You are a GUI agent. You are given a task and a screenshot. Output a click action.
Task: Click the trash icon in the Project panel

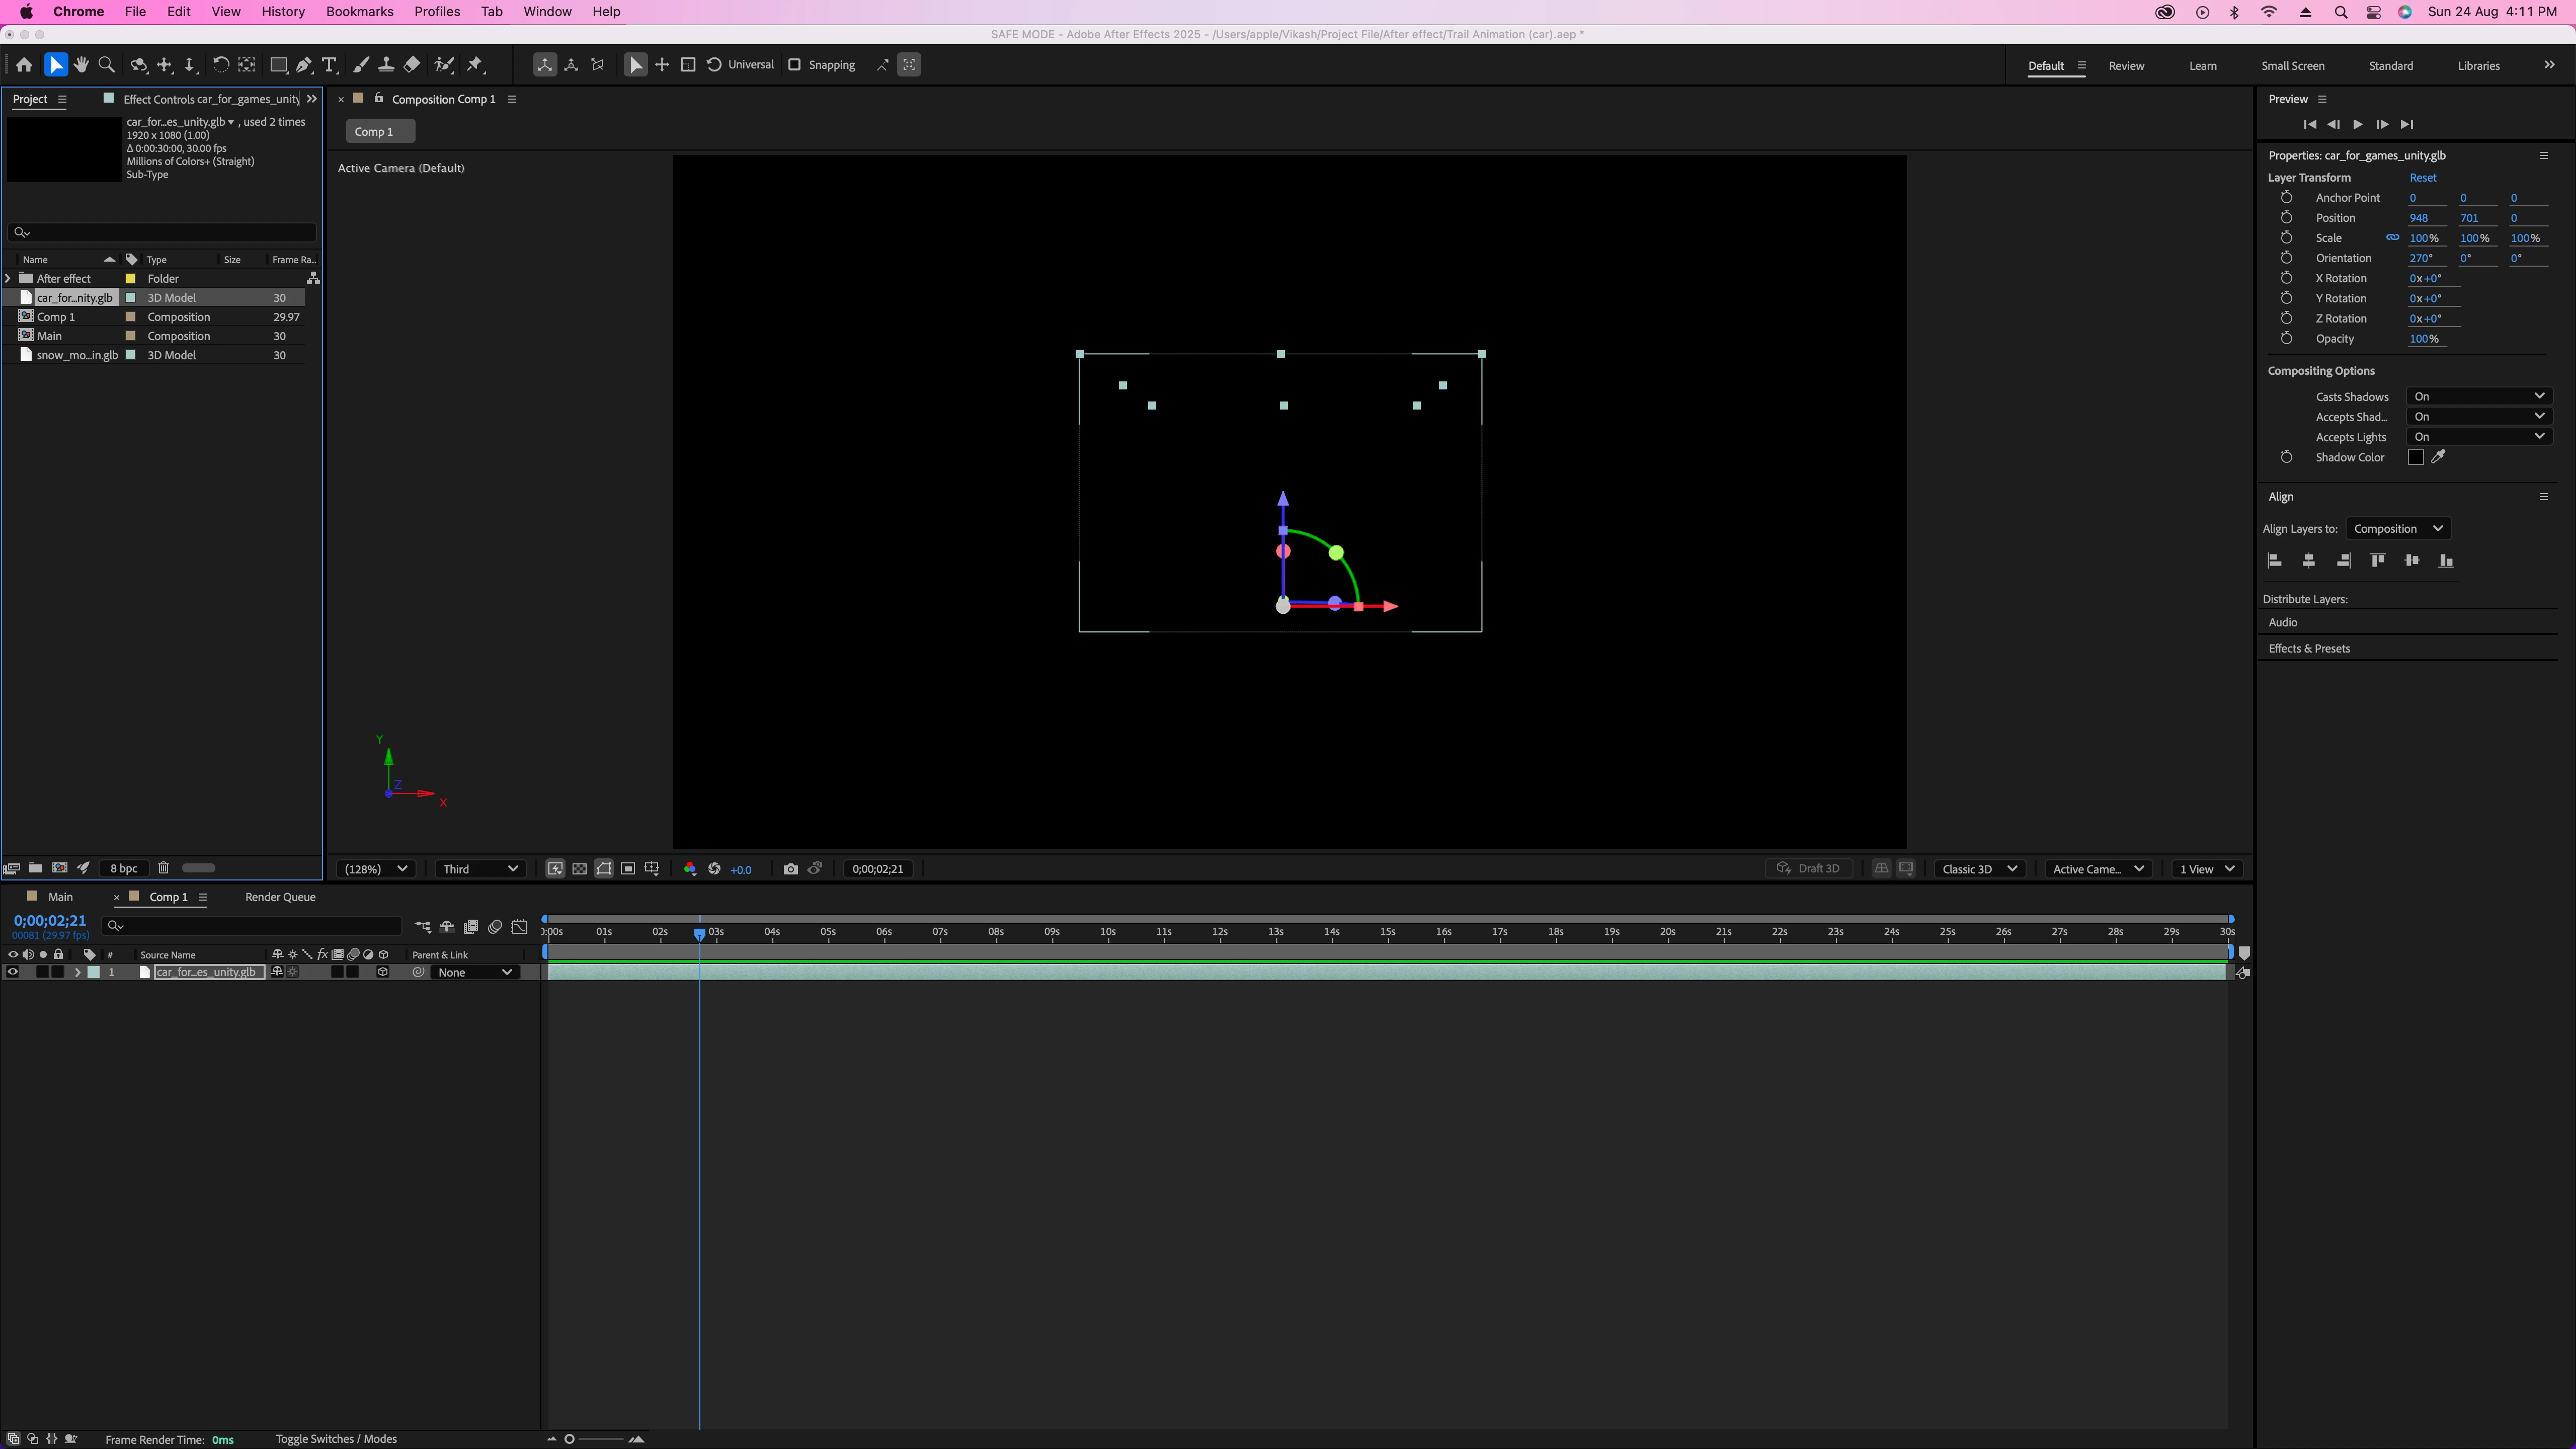pos(164,868)
